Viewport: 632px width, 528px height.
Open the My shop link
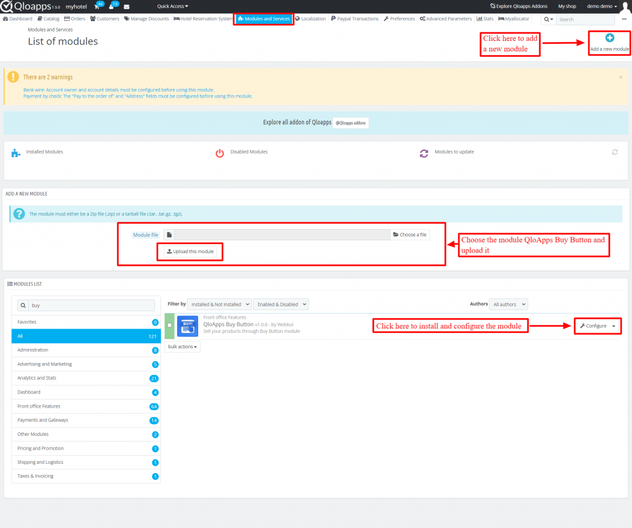pyautogui.click(x=567, y=6)
